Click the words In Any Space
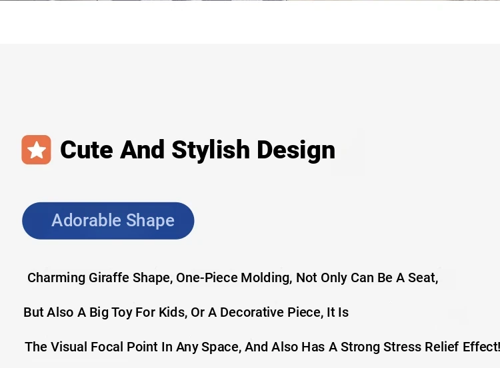This screenshot has width=500, height=368. (201, 347)
